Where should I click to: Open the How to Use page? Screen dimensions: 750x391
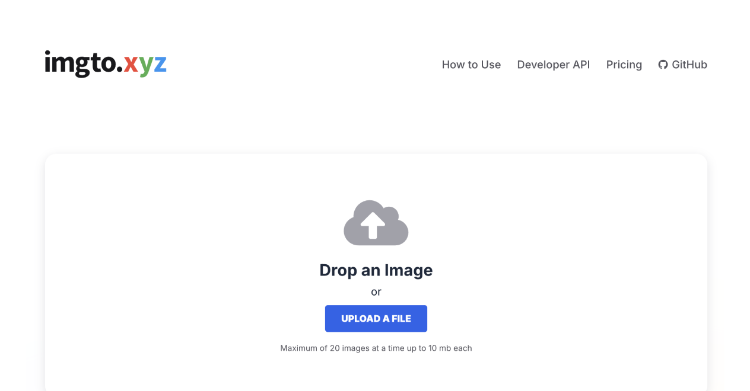tap(471, 65)
